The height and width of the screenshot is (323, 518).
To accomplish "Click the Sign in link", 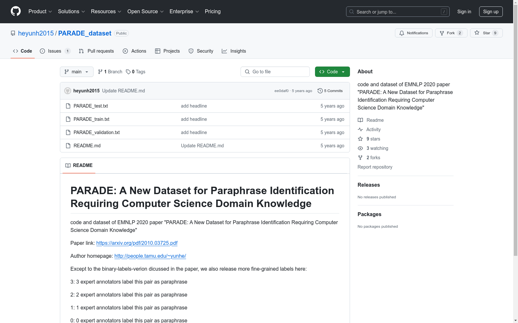I will coord(464,12).
